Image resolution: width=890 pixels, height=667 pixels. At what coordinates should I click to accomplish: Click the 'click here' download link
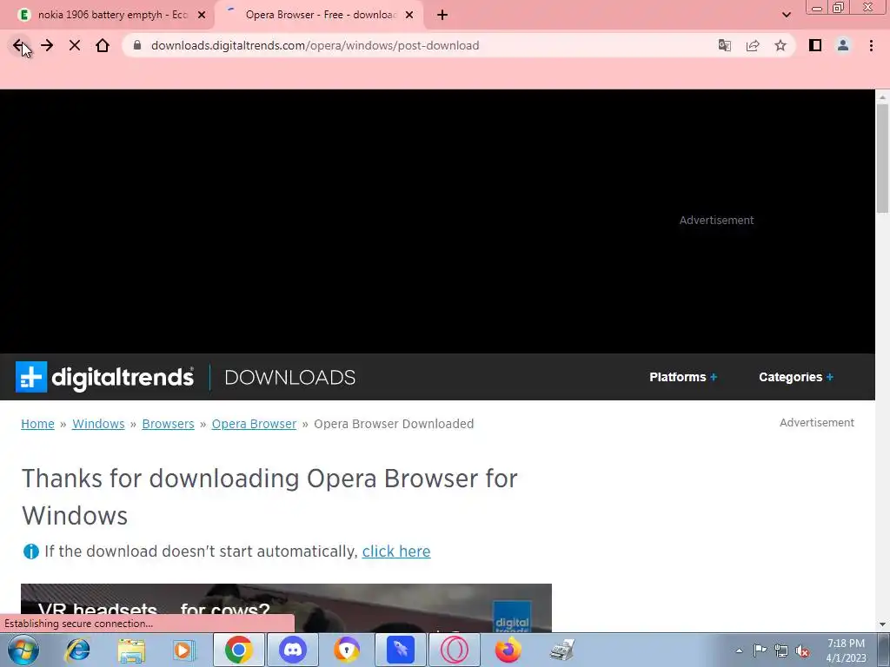pyautogui.click(x=396, y=551)
